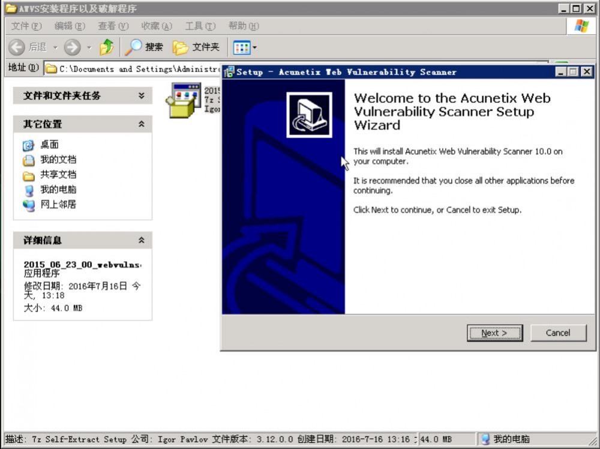Image resolution: width=600 pixels, height=449 pixels.
Task: Minimize the Acunetix Setup window
Action: (x=560, y=71)
